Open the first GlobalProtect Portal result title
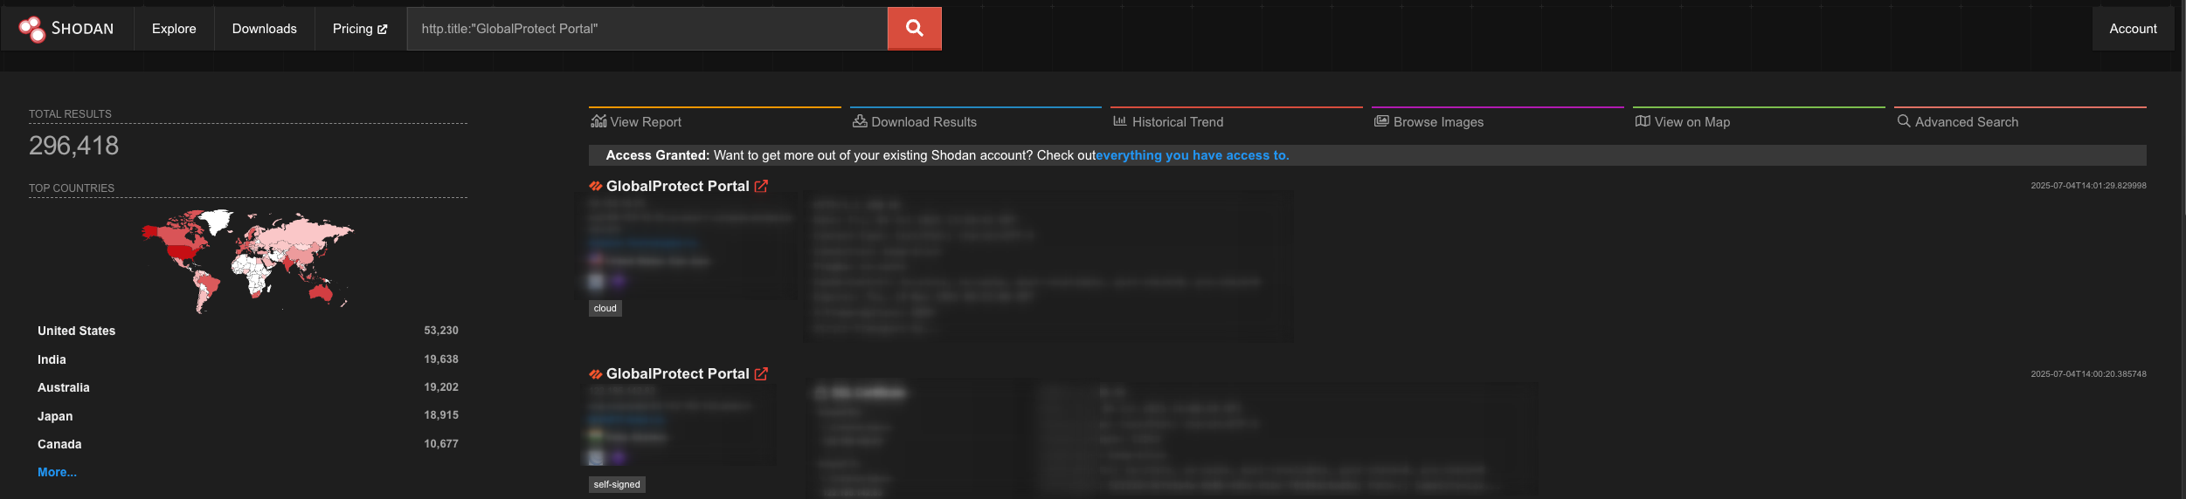Screen dimensions: 2186x499 tap(678, 186)
